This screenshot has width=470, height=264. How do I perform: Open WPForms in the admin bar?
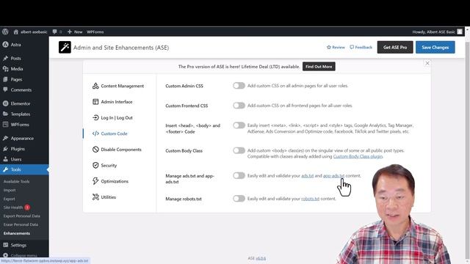click(x=95, y=32)
